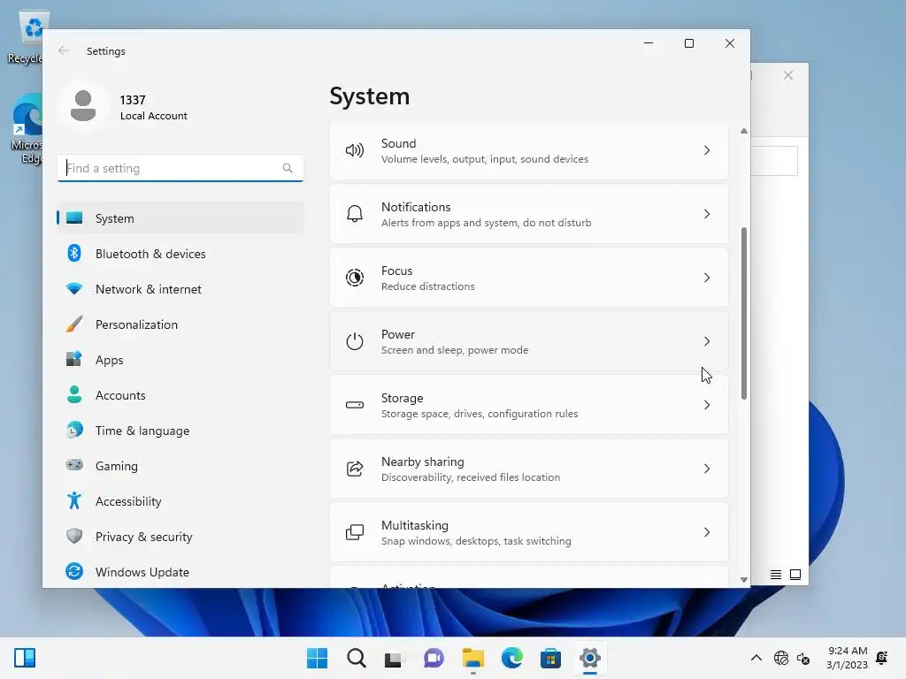Show hidden icons tray chevron
The image size is (906, 679).
click(x=756, y=658)
